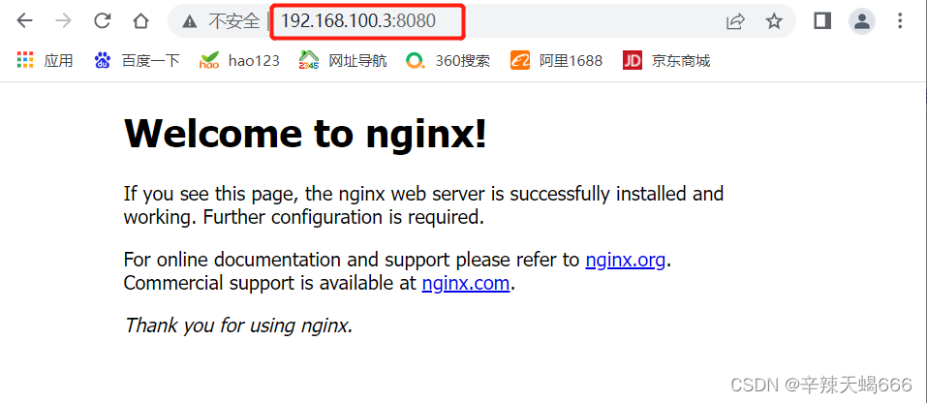Open the 阿里1688 bookmark
Viewport: 927px width, 403px height.
[556, 60]
